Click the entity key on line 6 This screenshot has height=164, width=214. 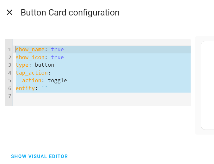click(x=25, y=88)
